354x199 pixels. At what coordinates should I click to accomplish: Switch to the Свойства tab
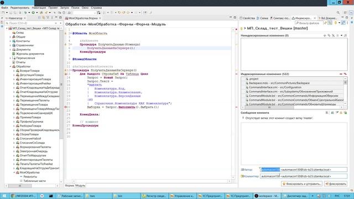(247, 18)
